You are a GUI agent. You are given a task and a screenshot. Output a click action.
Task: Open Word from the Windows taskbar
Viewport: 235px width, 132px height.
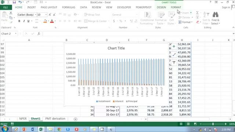tap(33, 129)
